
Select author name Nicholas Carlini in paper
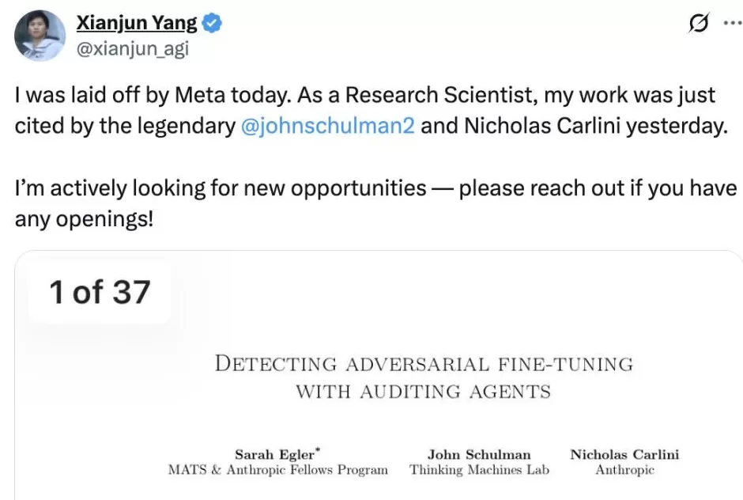(624, 454)
